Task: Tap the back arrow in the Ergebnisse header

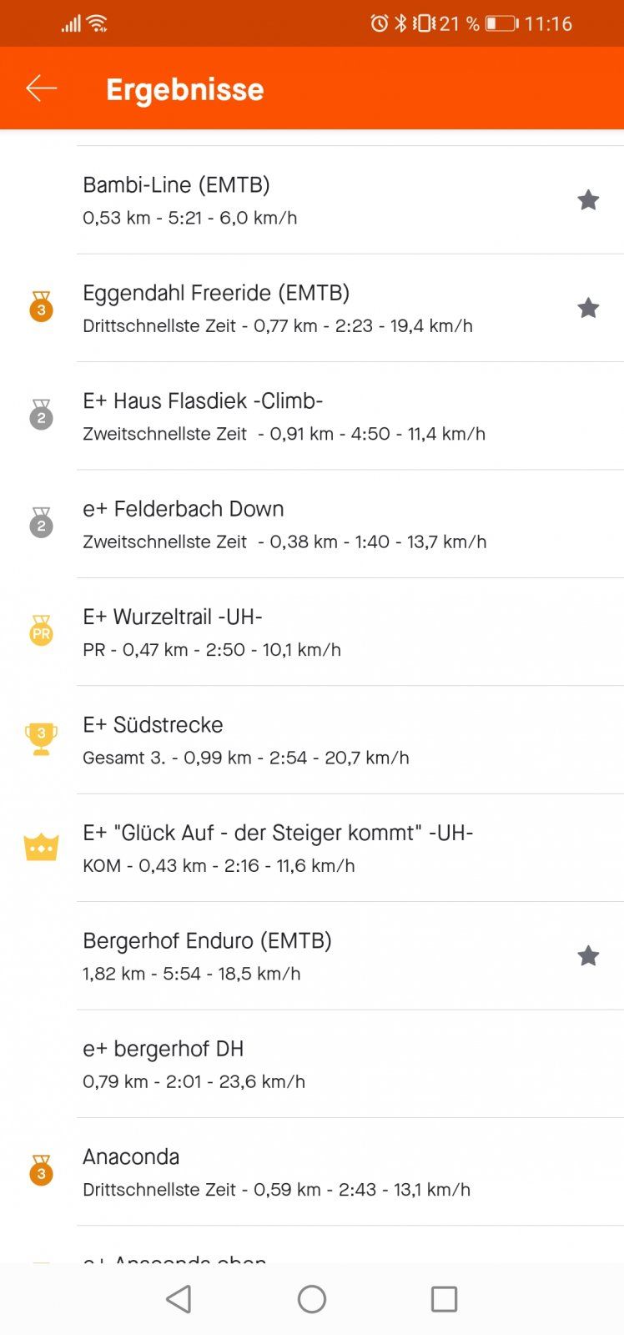Action: point(41,88)
